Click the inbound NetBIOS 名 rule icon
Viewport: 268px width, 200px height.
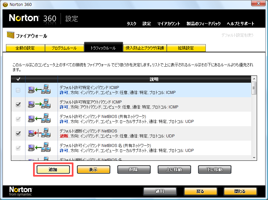39,148
